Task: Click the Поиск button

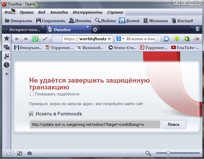Action: pyautogui.click(x=174, y=124)
